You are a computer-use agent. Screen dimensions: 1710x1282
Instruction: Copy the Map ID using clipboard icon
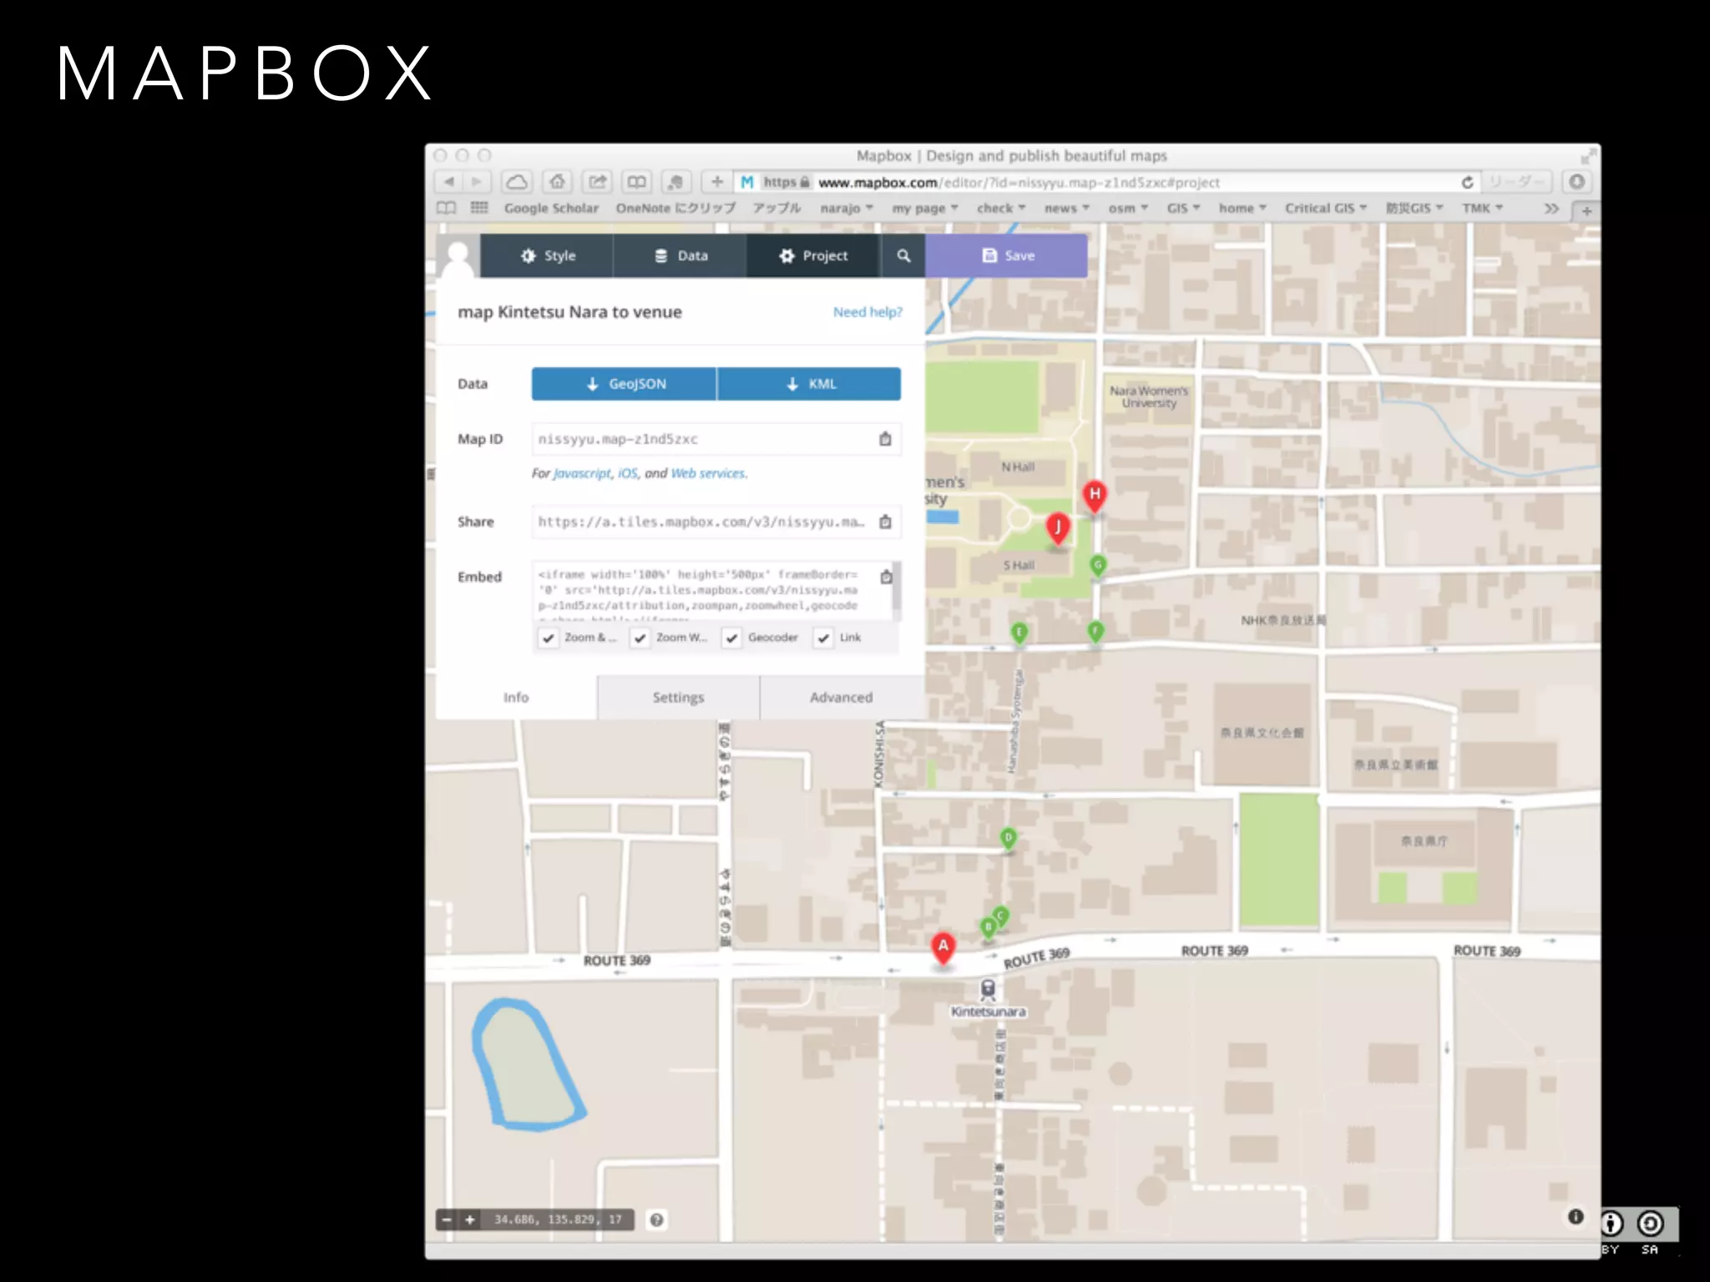[x=885, y=439]
